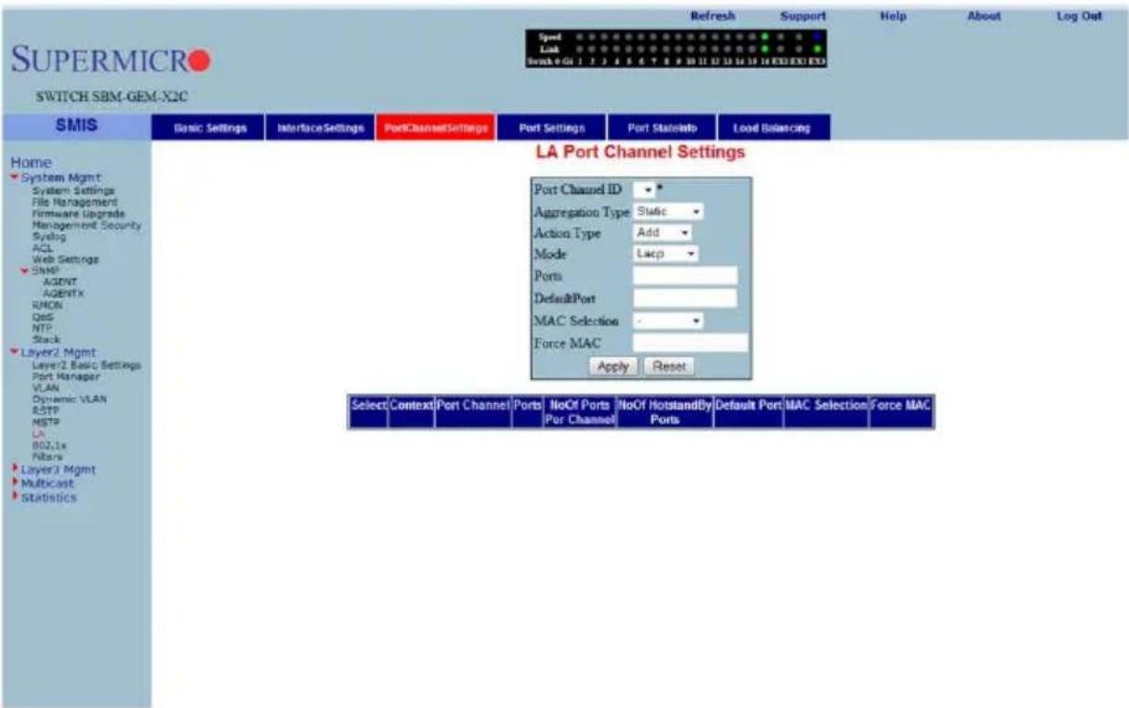The image size is (1129, 708).
Task: Open System Settings in the sidebar
Action: point(74,191)
